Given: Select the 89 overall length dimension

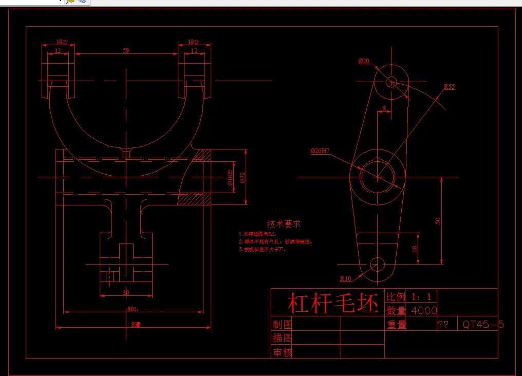Looking at the screenshot, I should tap(135, 325).
